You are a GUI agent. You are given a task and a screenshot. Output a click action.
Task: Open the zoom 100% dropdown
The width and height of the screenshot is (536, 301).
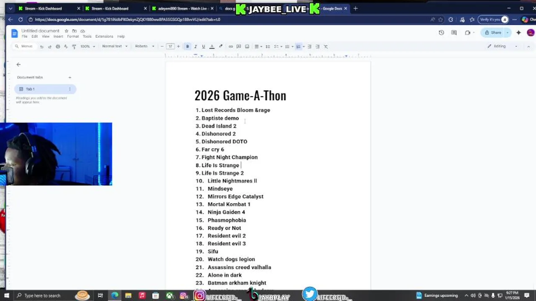point(88,46)
